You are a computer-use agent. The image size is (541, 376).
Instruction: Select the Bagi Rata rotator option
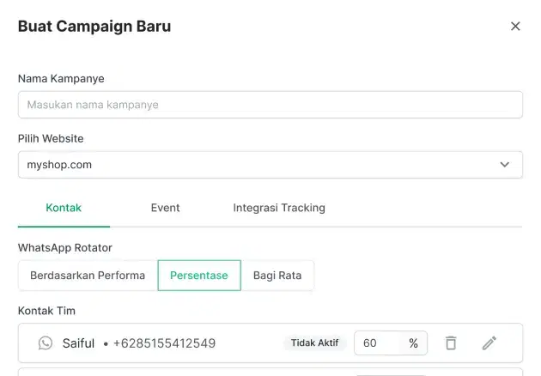coord(277,276)
